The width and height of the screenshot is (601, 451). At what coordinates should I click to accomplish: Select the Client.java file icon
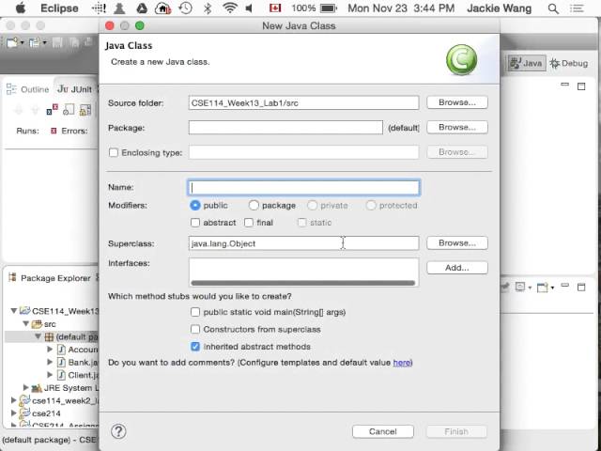click(61, 375)
